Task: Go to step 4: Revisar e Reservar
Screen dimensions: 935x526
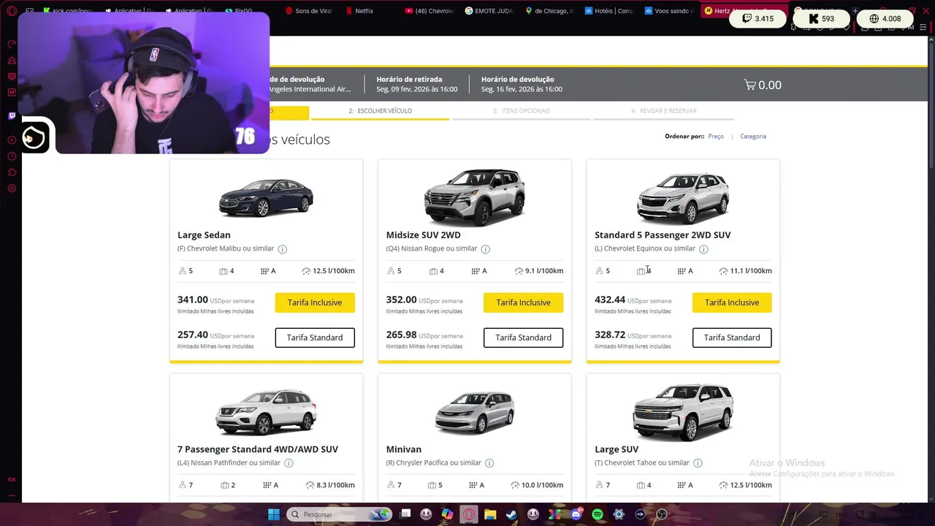Action: tap(664, 111)
